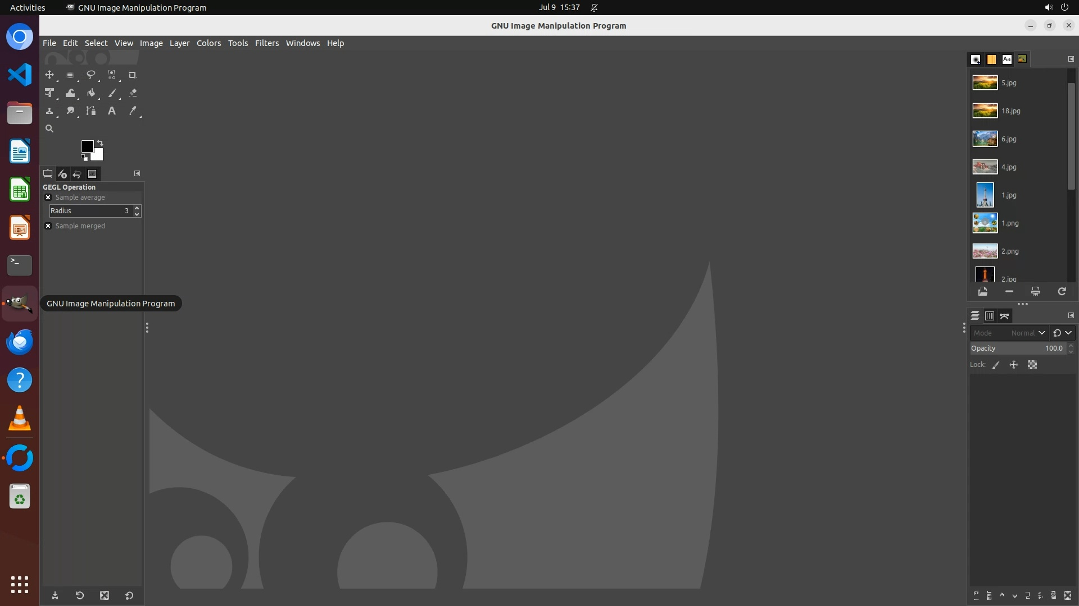This screenshot has width=1079, height=606.
Task: Toggle the Sample merged checkbox
Action: (x=48, y=226)
